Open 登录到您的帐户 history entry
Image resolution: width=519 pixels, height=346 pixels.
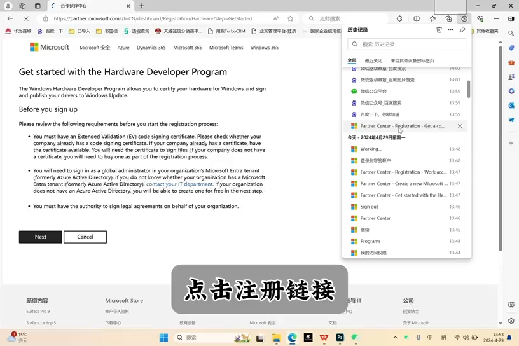(x=406, y=160)
